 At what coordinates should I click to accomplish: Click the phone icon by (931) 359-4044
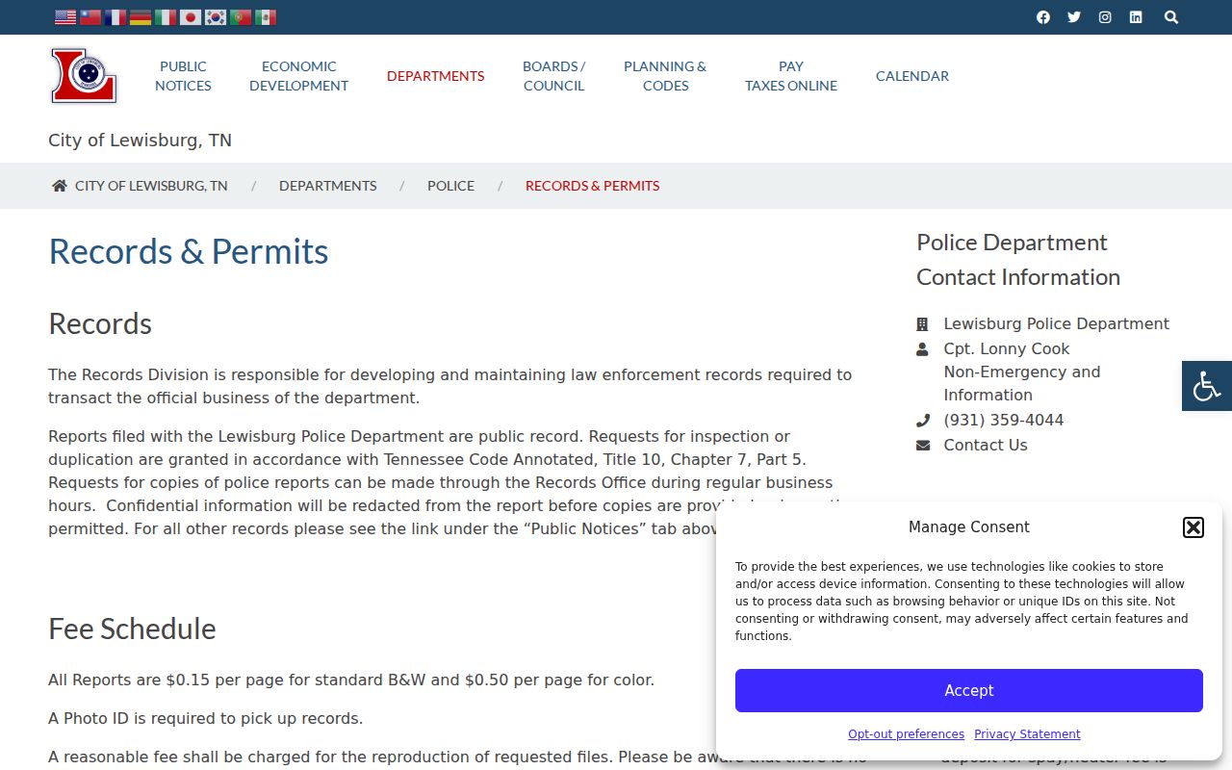point(922,421)
